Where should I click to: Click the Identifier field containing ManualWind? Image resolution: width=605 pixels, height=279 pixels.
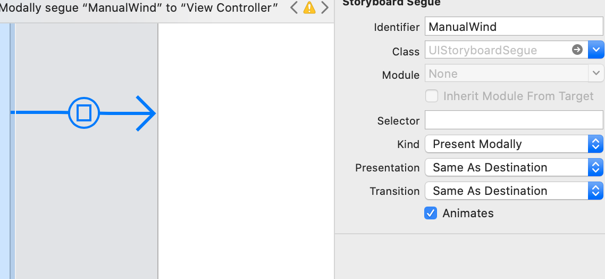tap(514, 26)
